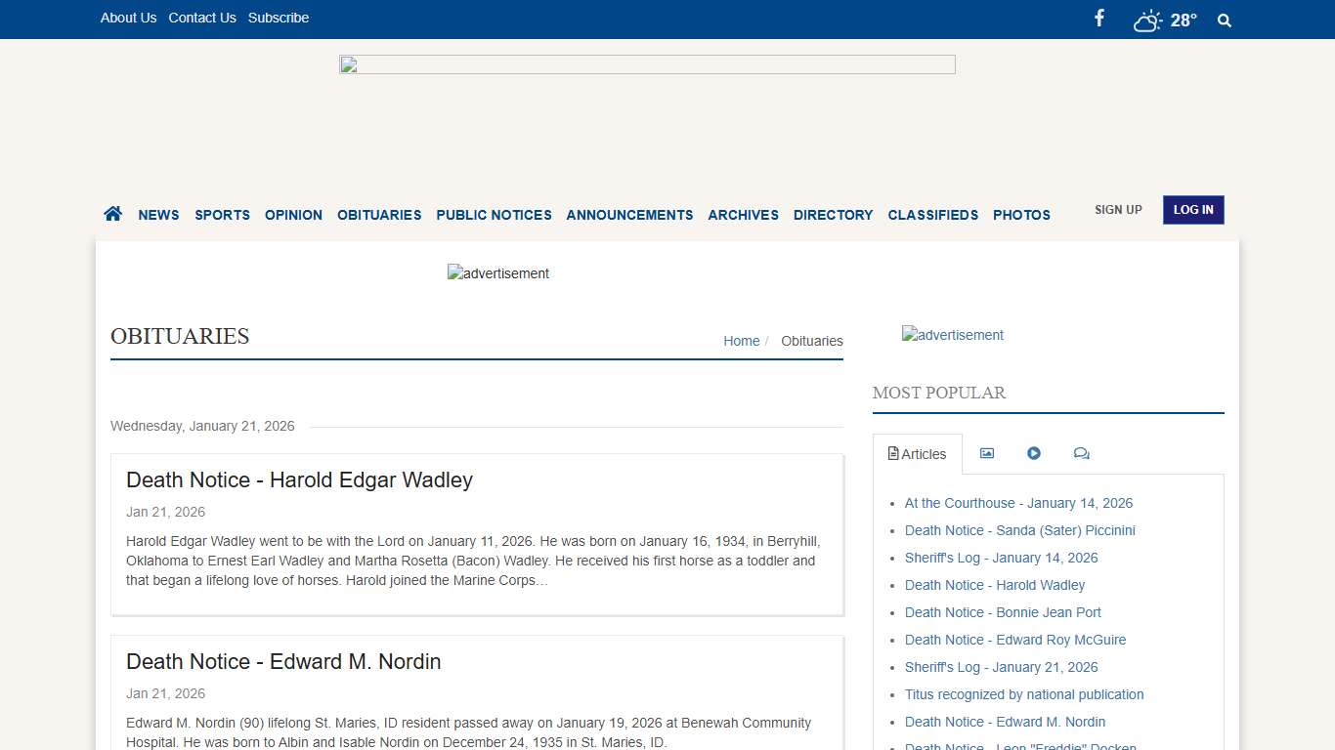Switch to most popular videos tab

(x=1034, y=453)
